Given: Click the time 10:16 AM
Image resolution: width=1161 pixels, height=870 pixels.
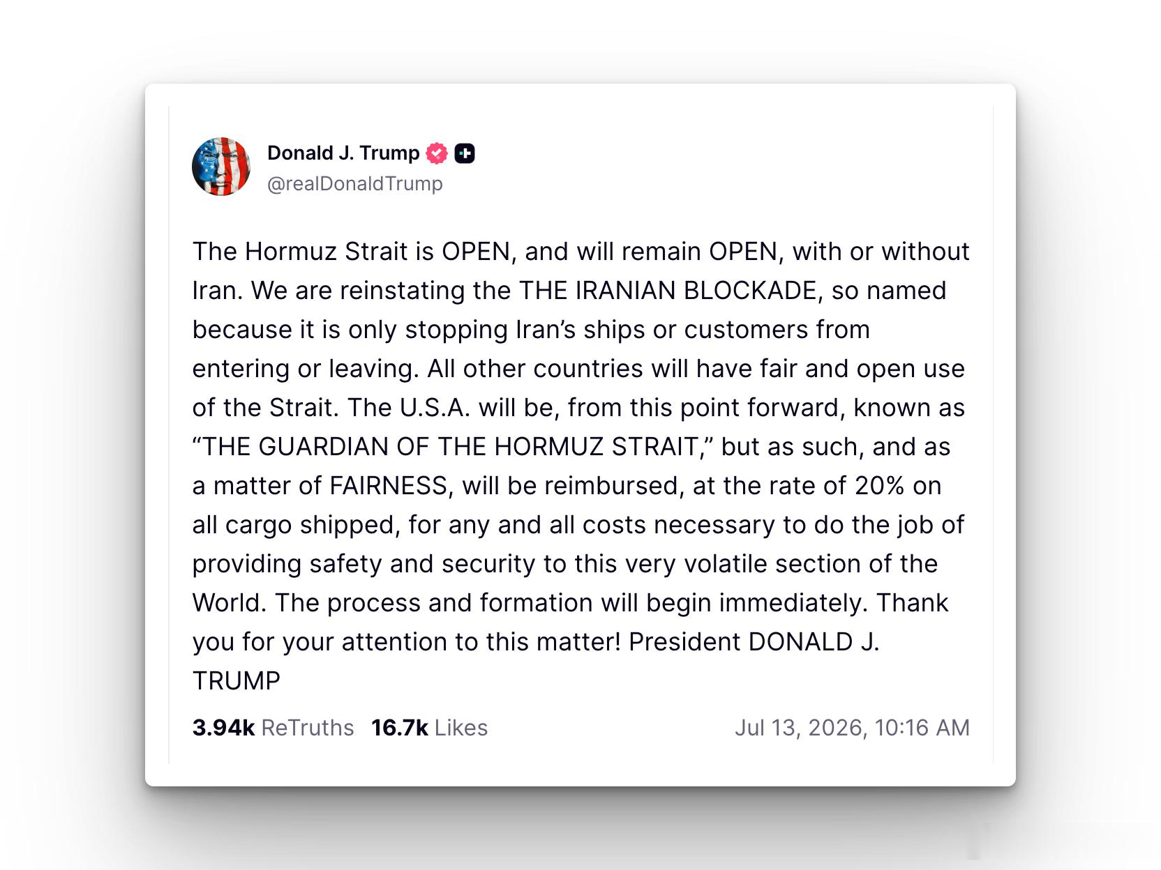Looking at the screenshot, I should point(922,728).
